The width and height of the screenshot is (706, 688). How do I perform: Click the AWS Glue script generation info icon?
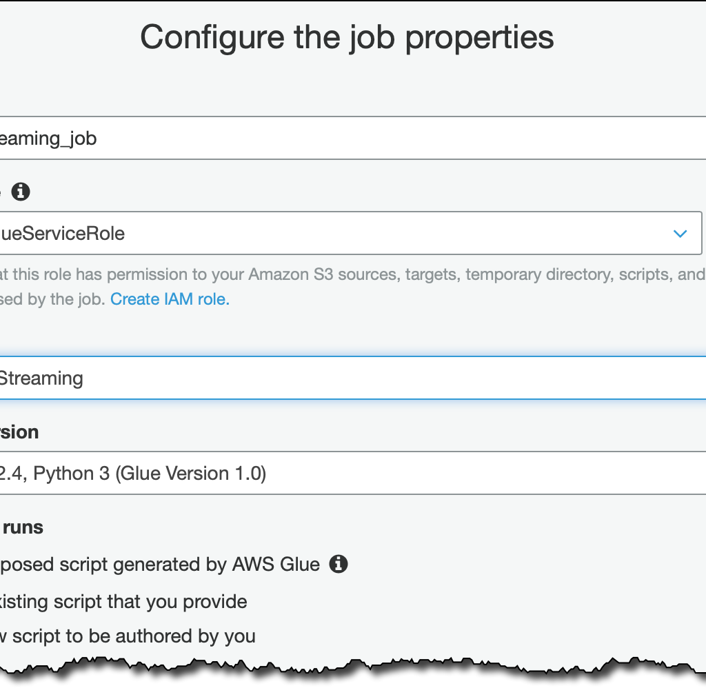pyautogui.click(x=338, y=564)
